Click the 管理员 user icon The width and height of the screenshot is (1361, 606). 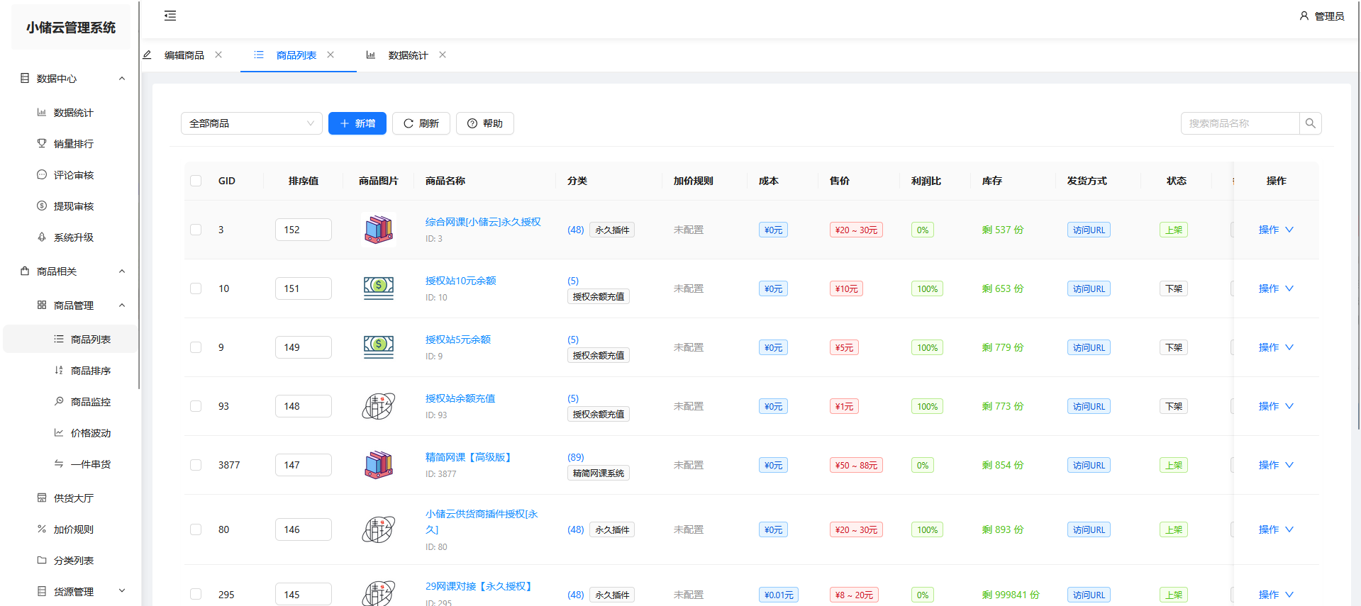1304,16
